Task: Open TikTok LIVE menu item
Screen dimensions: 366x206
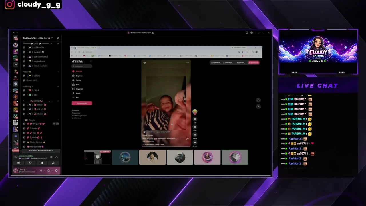Action: 76,85
